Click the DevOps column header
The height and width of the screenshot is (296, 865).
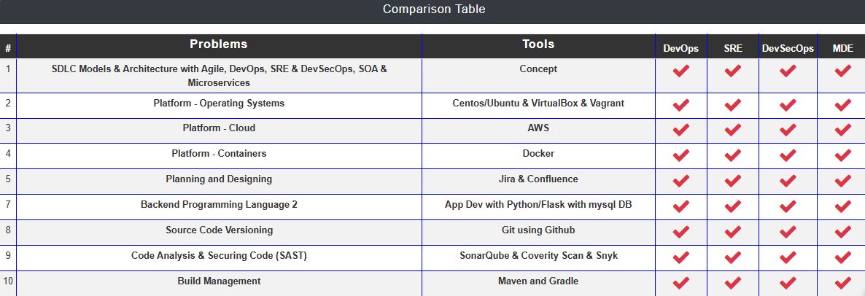coord(680,49)
